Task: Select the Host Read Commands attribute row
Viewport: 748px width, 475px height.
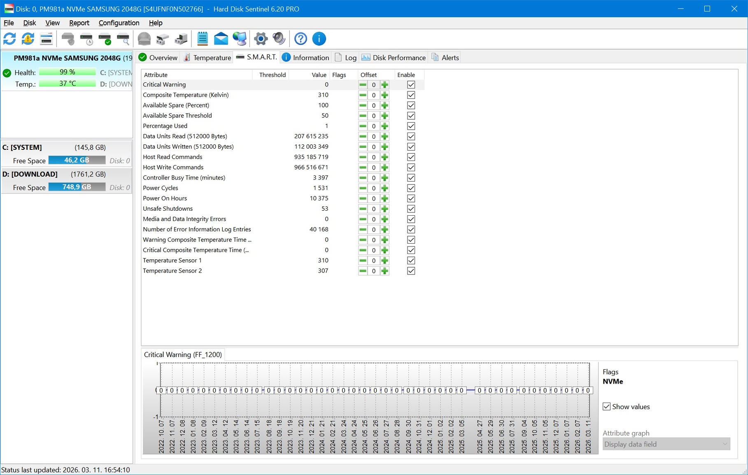Action: pos(282,157)
